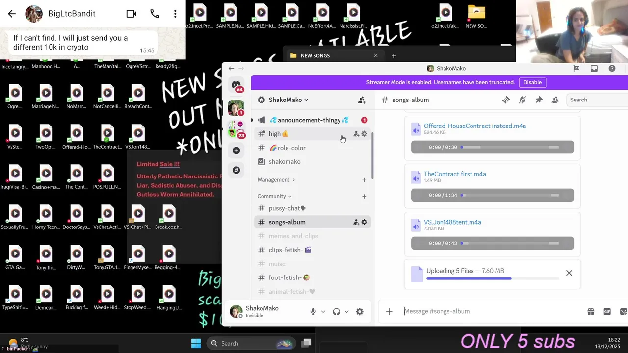Open settings gear for high channel
Screen dimensions: 628x353
(x=364, y=134)
